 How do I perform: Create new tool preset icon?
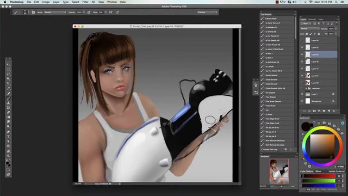point(285,150)
